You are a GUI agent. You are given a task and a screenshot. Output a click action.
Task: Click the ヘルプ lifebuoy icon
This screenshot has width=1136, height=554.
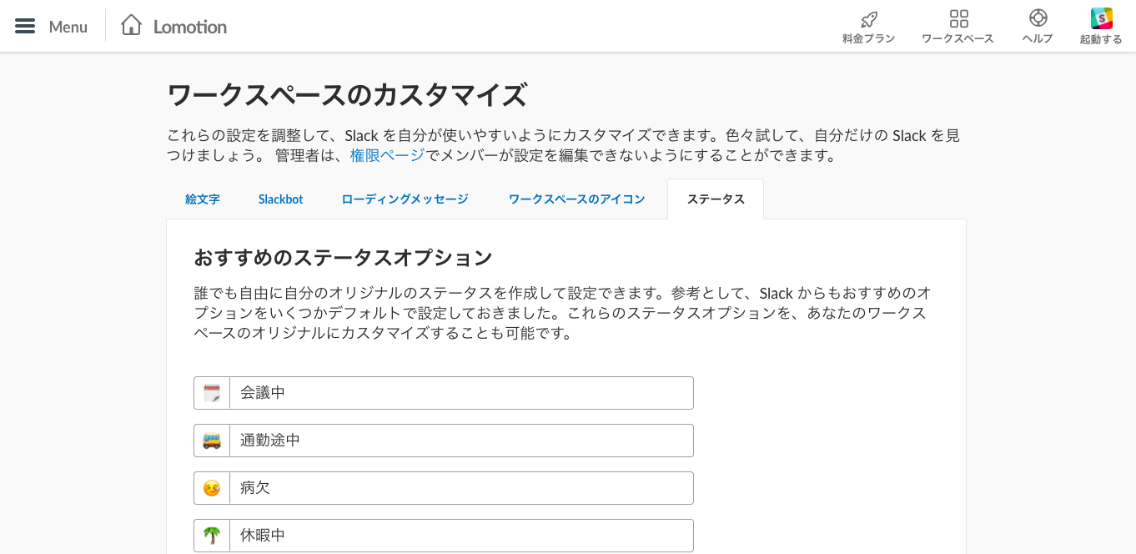(1038, 19)
